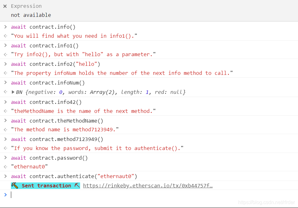298x208 pixels.
Task: Click the 'await contract.info2("hello")' command
Action: pos(55,64)
